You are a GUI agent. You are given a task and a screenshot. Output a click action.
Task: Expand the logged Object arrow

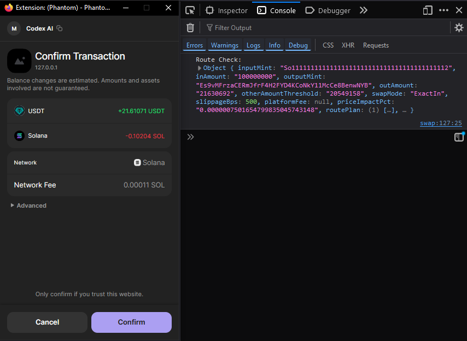point(199,68)
